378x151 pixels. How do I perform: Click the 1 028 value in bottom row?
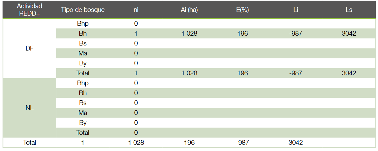(136, 143)
